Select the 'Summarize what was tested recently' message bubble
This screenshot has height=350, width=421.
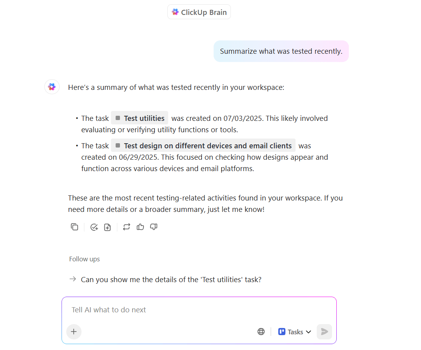coord(281,51)
